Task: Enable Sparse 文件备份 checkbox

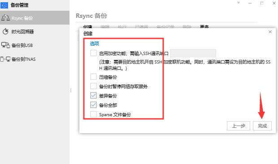Action: 93,114
